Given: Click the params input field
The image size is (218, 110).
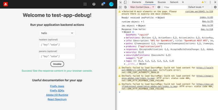Looking at the screenshot, I should [x=57, y=56].
